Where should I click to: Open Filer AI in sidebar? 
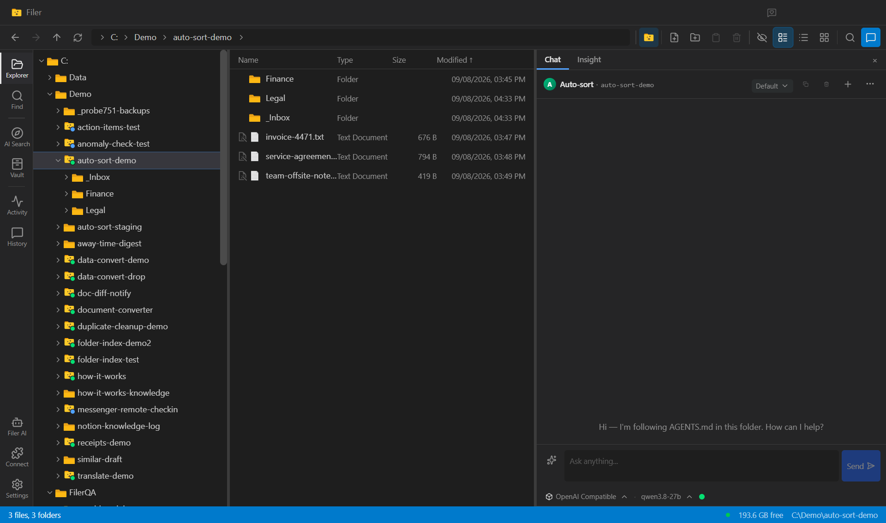click(x=17, y=426)
